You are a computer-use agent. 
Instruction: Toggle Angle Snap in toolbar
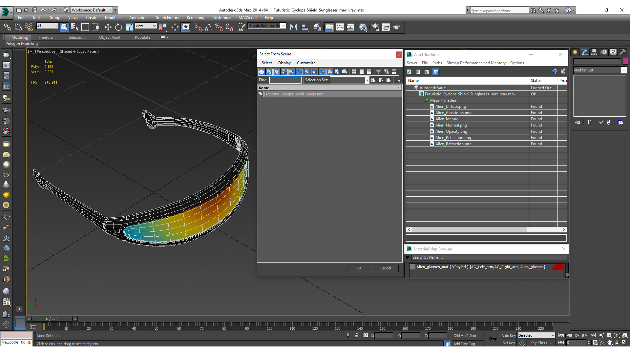tap(208, 27)
